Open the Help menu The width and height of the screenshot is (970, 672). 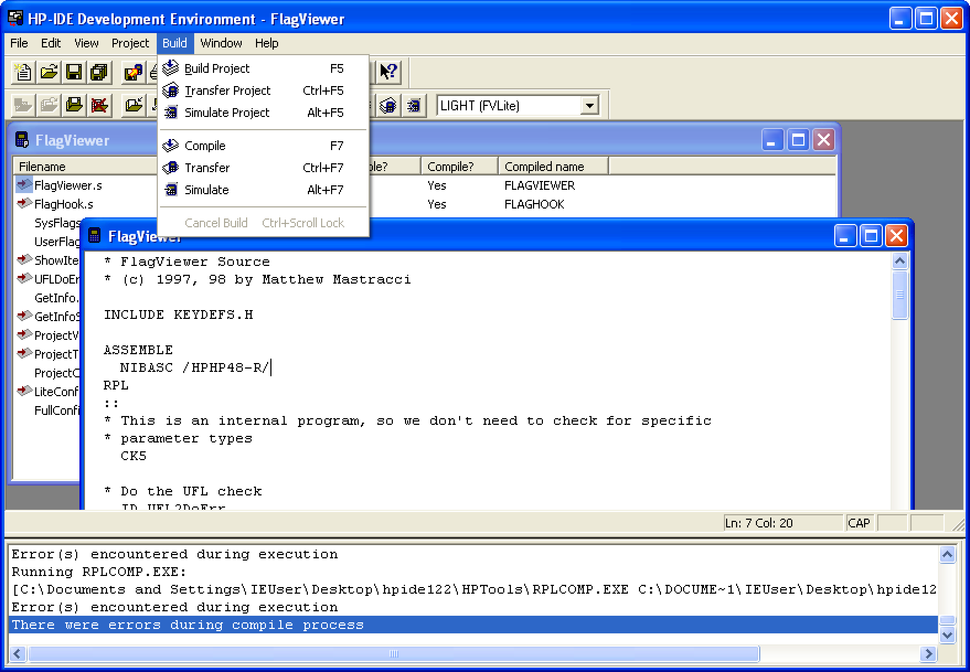coord(267,43)
